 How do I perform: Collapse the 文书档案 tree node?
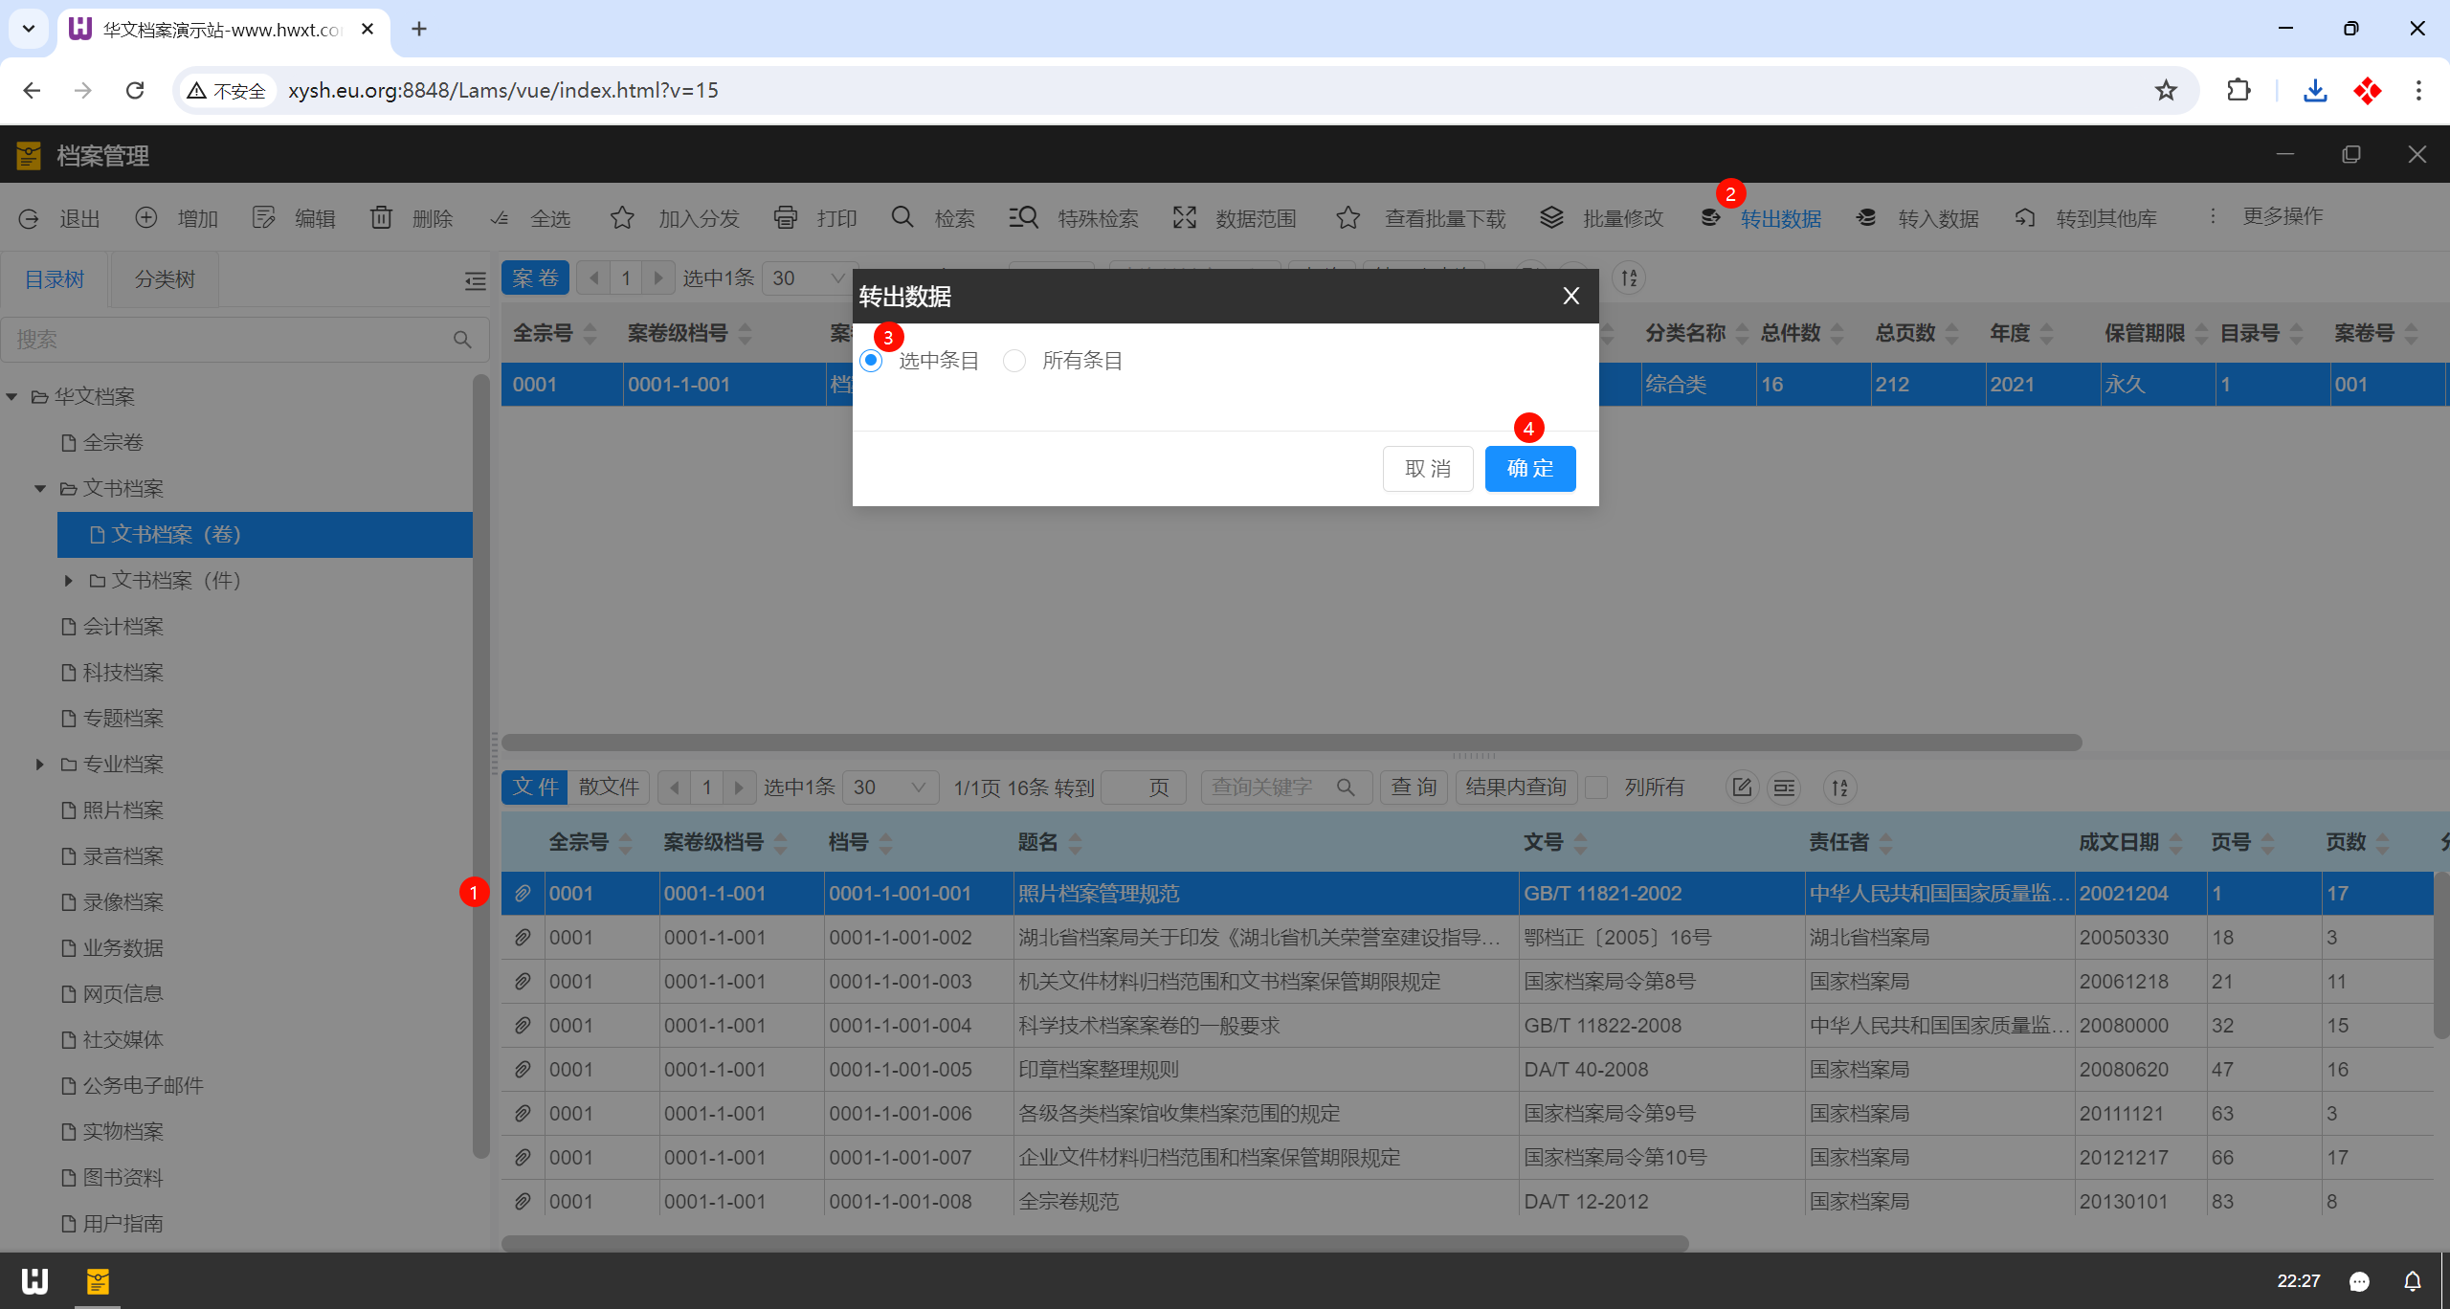click(40, 489)
